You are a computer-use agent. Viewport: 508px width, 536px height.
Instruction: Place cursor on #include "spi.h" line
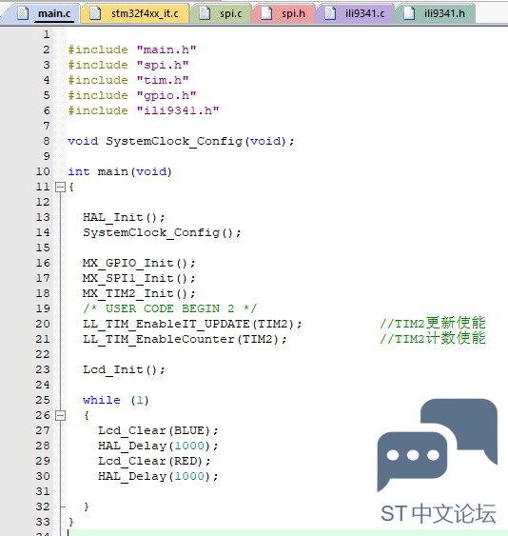pyautogui.click(x=128, y=65)
